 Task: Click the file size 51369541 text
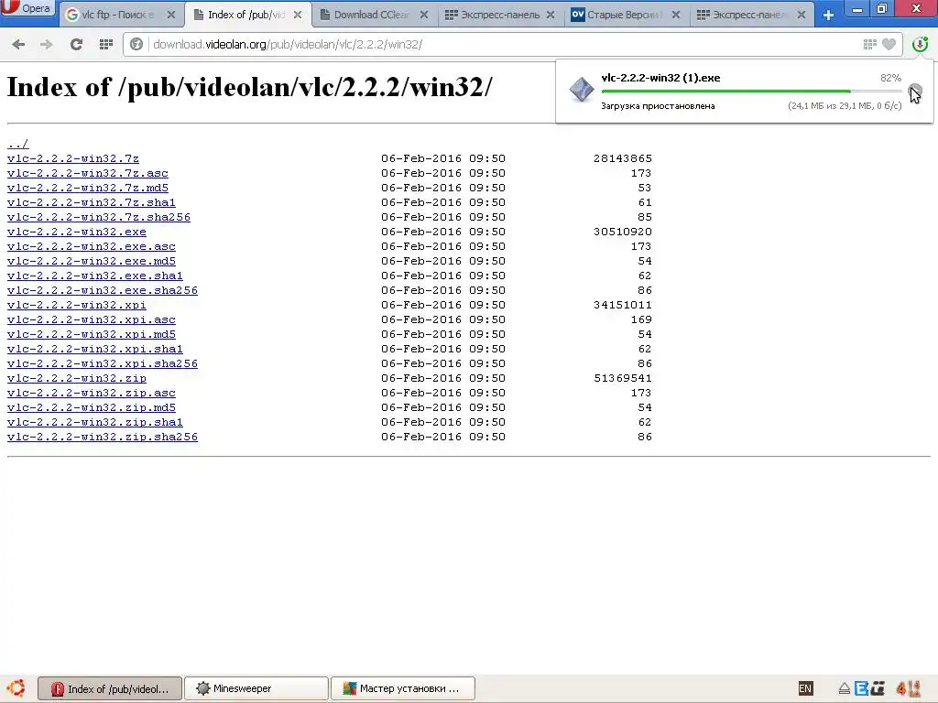(x=623, y=378)
